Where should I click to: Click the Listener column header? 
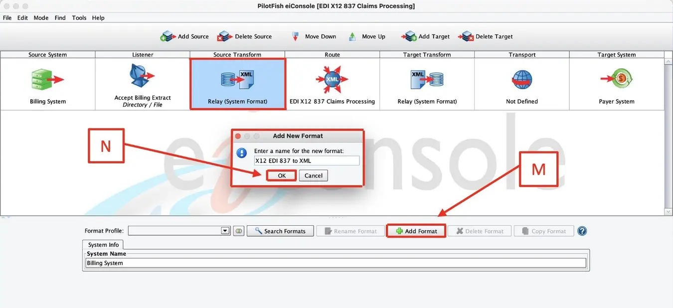[x=143, y=55]
